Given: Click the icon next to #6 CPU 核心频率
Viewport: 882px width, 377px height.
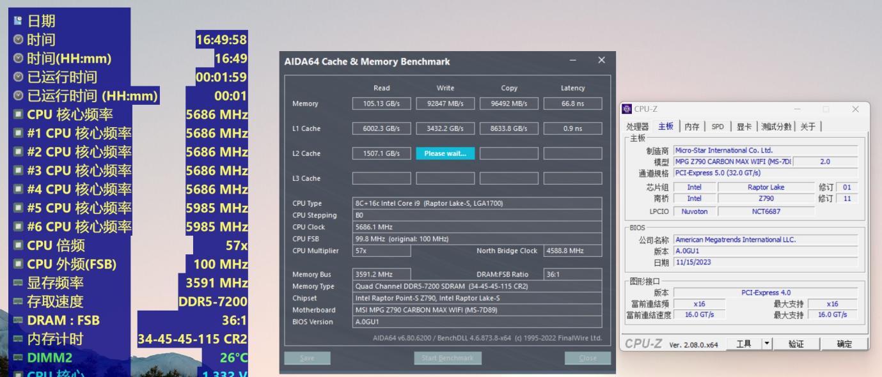Looking at the screenshot, I should point(18,227).
